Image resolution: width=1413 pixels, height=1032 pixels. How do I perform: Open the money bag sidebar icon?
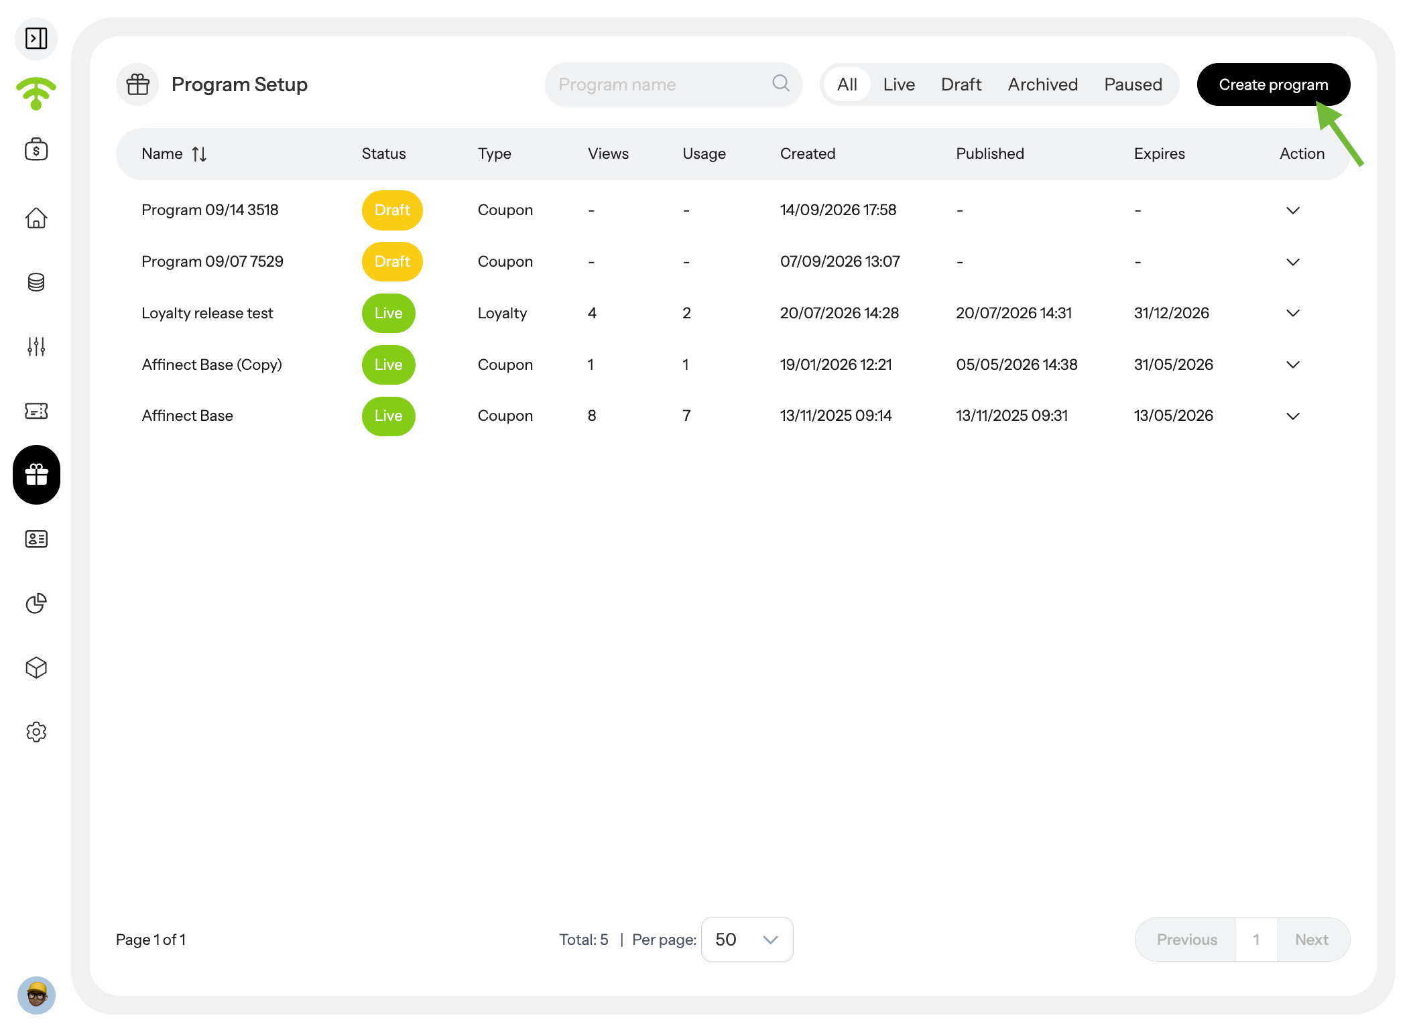coord(36,149)
